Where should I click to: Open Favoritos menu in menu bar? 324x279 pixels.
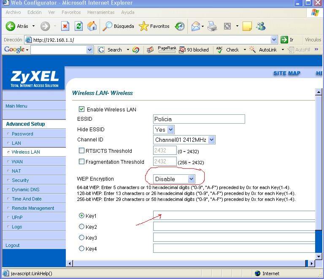71,12
